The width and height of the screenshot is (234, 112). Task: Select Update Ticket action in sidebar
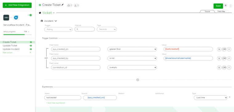[10, 46]
